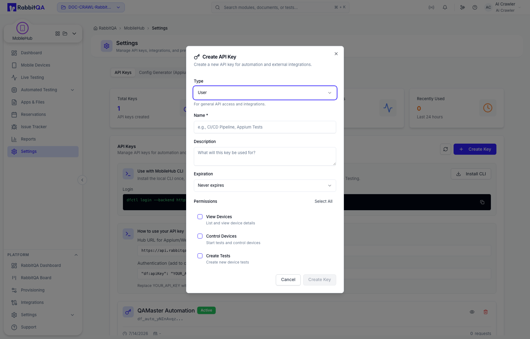Open Reports in sidebar

tap(43, 139)
